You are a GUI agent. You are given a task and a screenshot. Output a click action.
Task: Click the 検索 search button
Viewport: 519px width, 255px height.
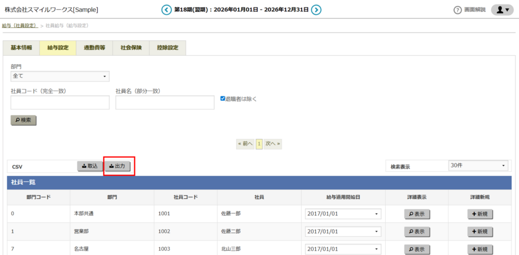tap(23, 120)
